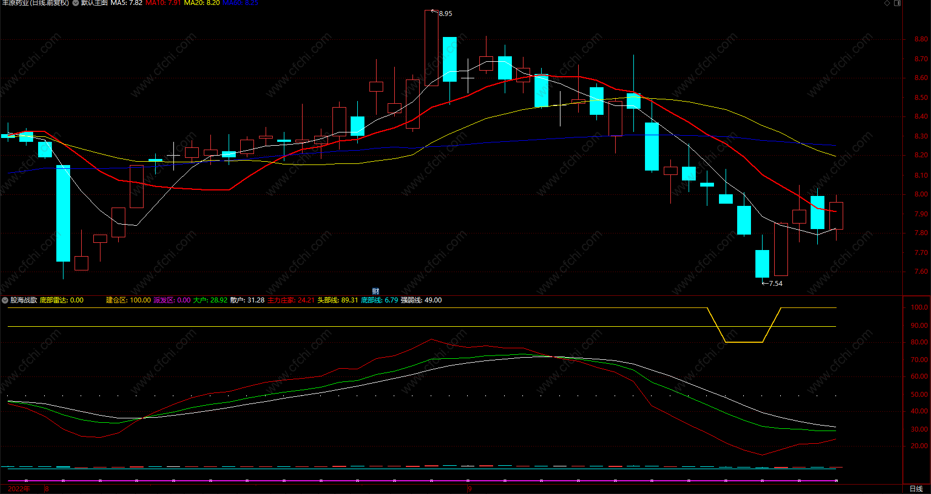Click the 50.00 indicator axis label
The width and height of the screenshot is (931, 494).
(919, 395)
